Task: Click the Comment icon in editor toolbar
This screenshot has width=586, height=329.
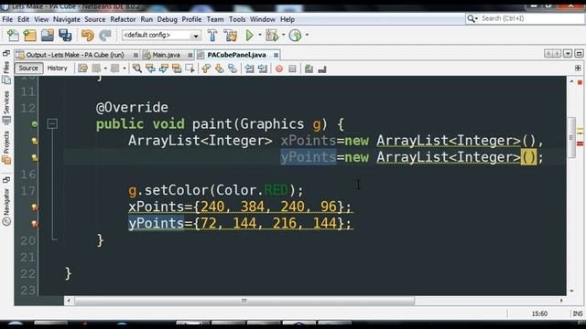Action: [x=309, y=69]
